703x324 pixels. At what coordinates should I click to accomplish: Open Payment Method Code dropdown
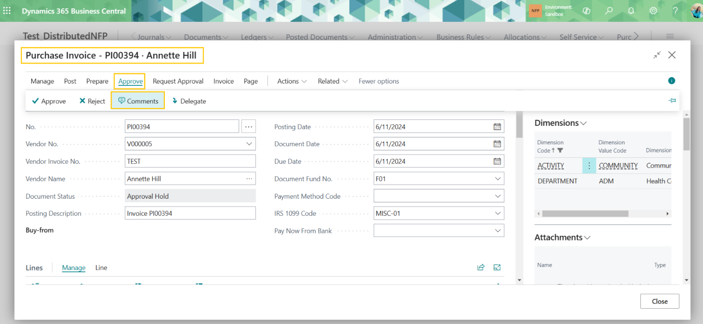pyautogui.click(x=498, y=196)
